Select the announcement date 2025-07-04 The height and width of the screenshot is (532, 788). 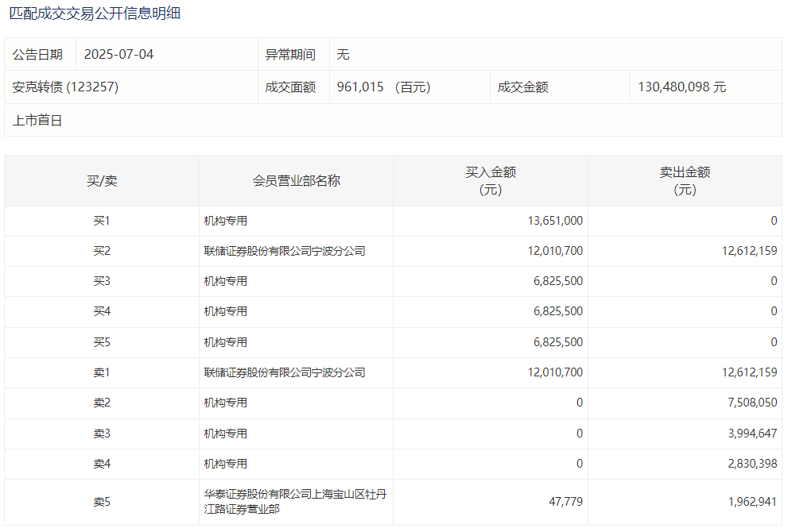118,55
